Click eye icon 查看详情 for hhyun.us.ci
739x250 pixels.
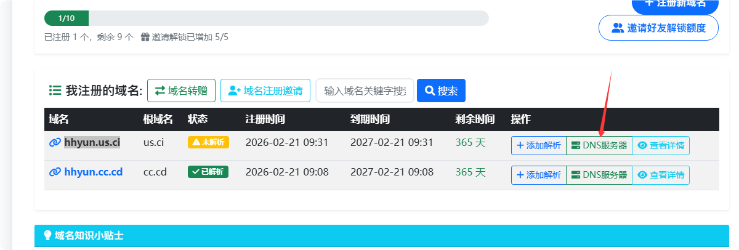642,146
